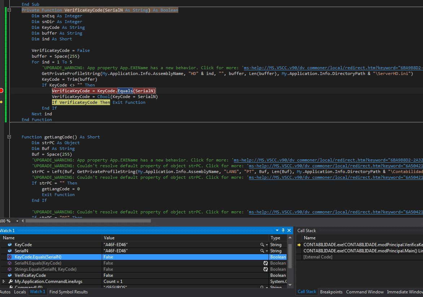Open the Find Symbol Results tab
The width and height of the screenshot is (423, 297).
tap(69, 292)
